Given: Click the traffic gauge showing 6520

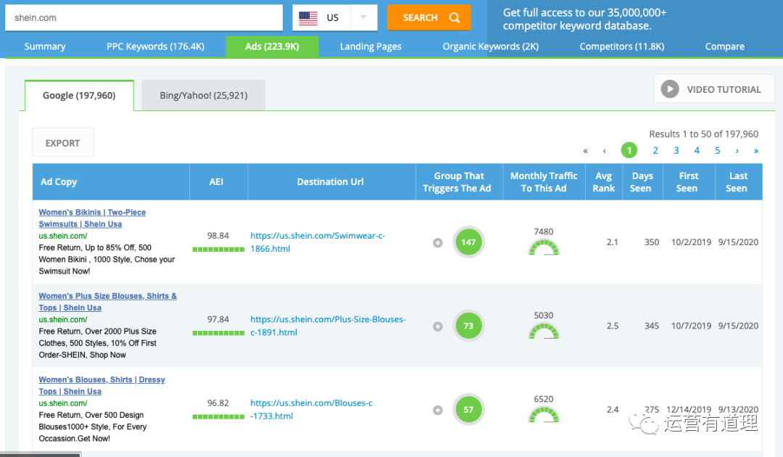Looking at the screenshot, I should (544, 415).
